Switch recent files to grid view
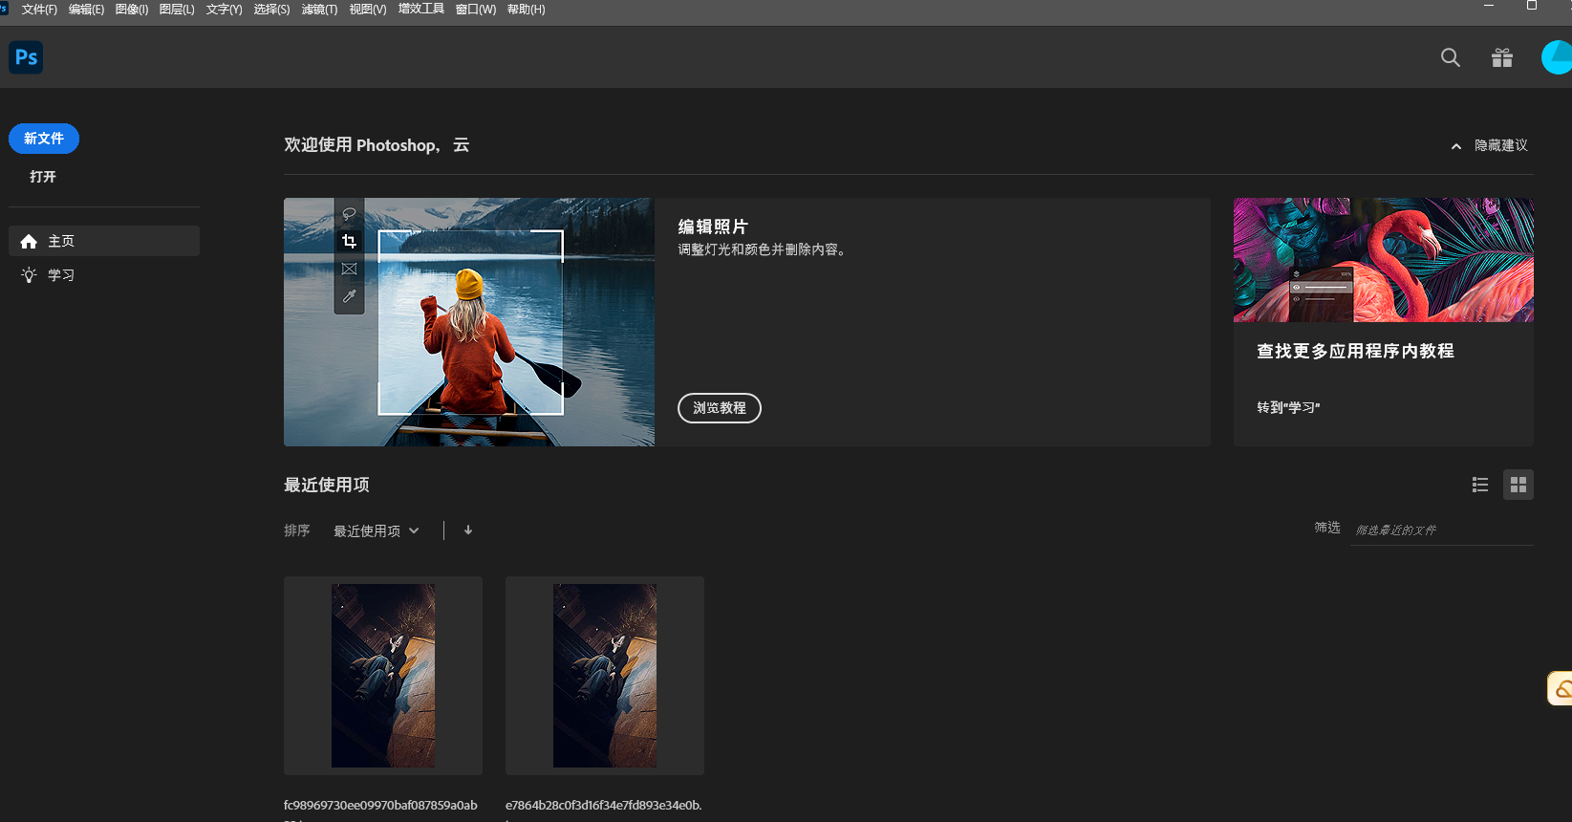The height and width of the screenshot is (822, 1572). tap(1518, 485)
